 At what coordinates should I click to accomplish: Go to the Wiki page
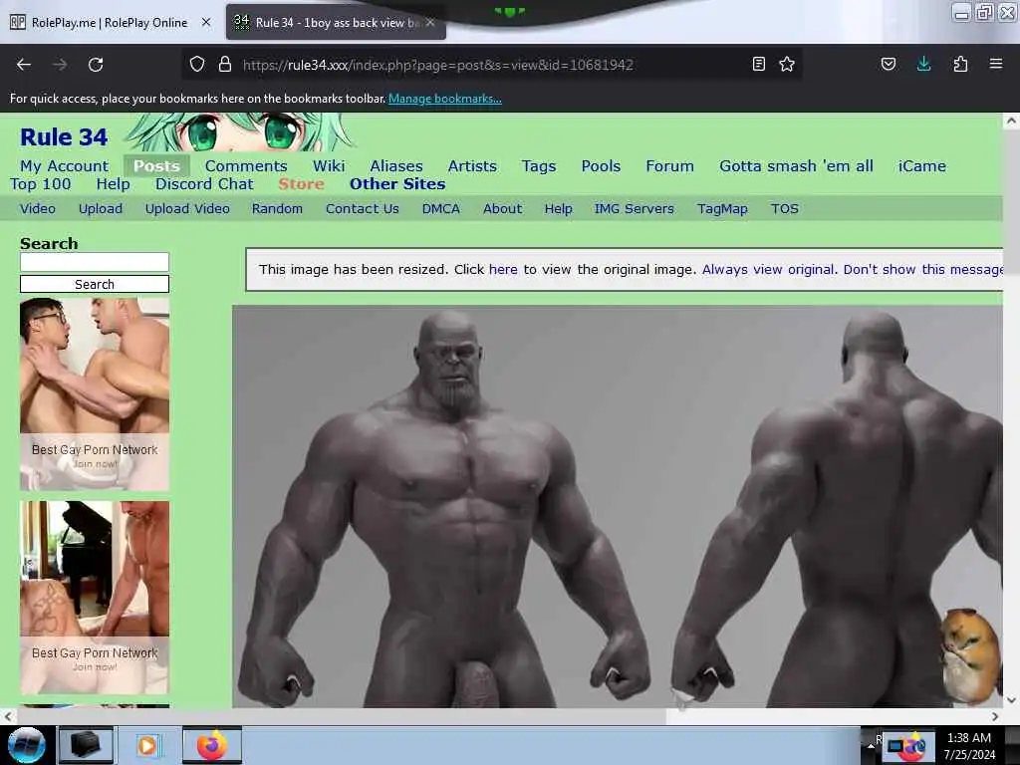[329, 166]
